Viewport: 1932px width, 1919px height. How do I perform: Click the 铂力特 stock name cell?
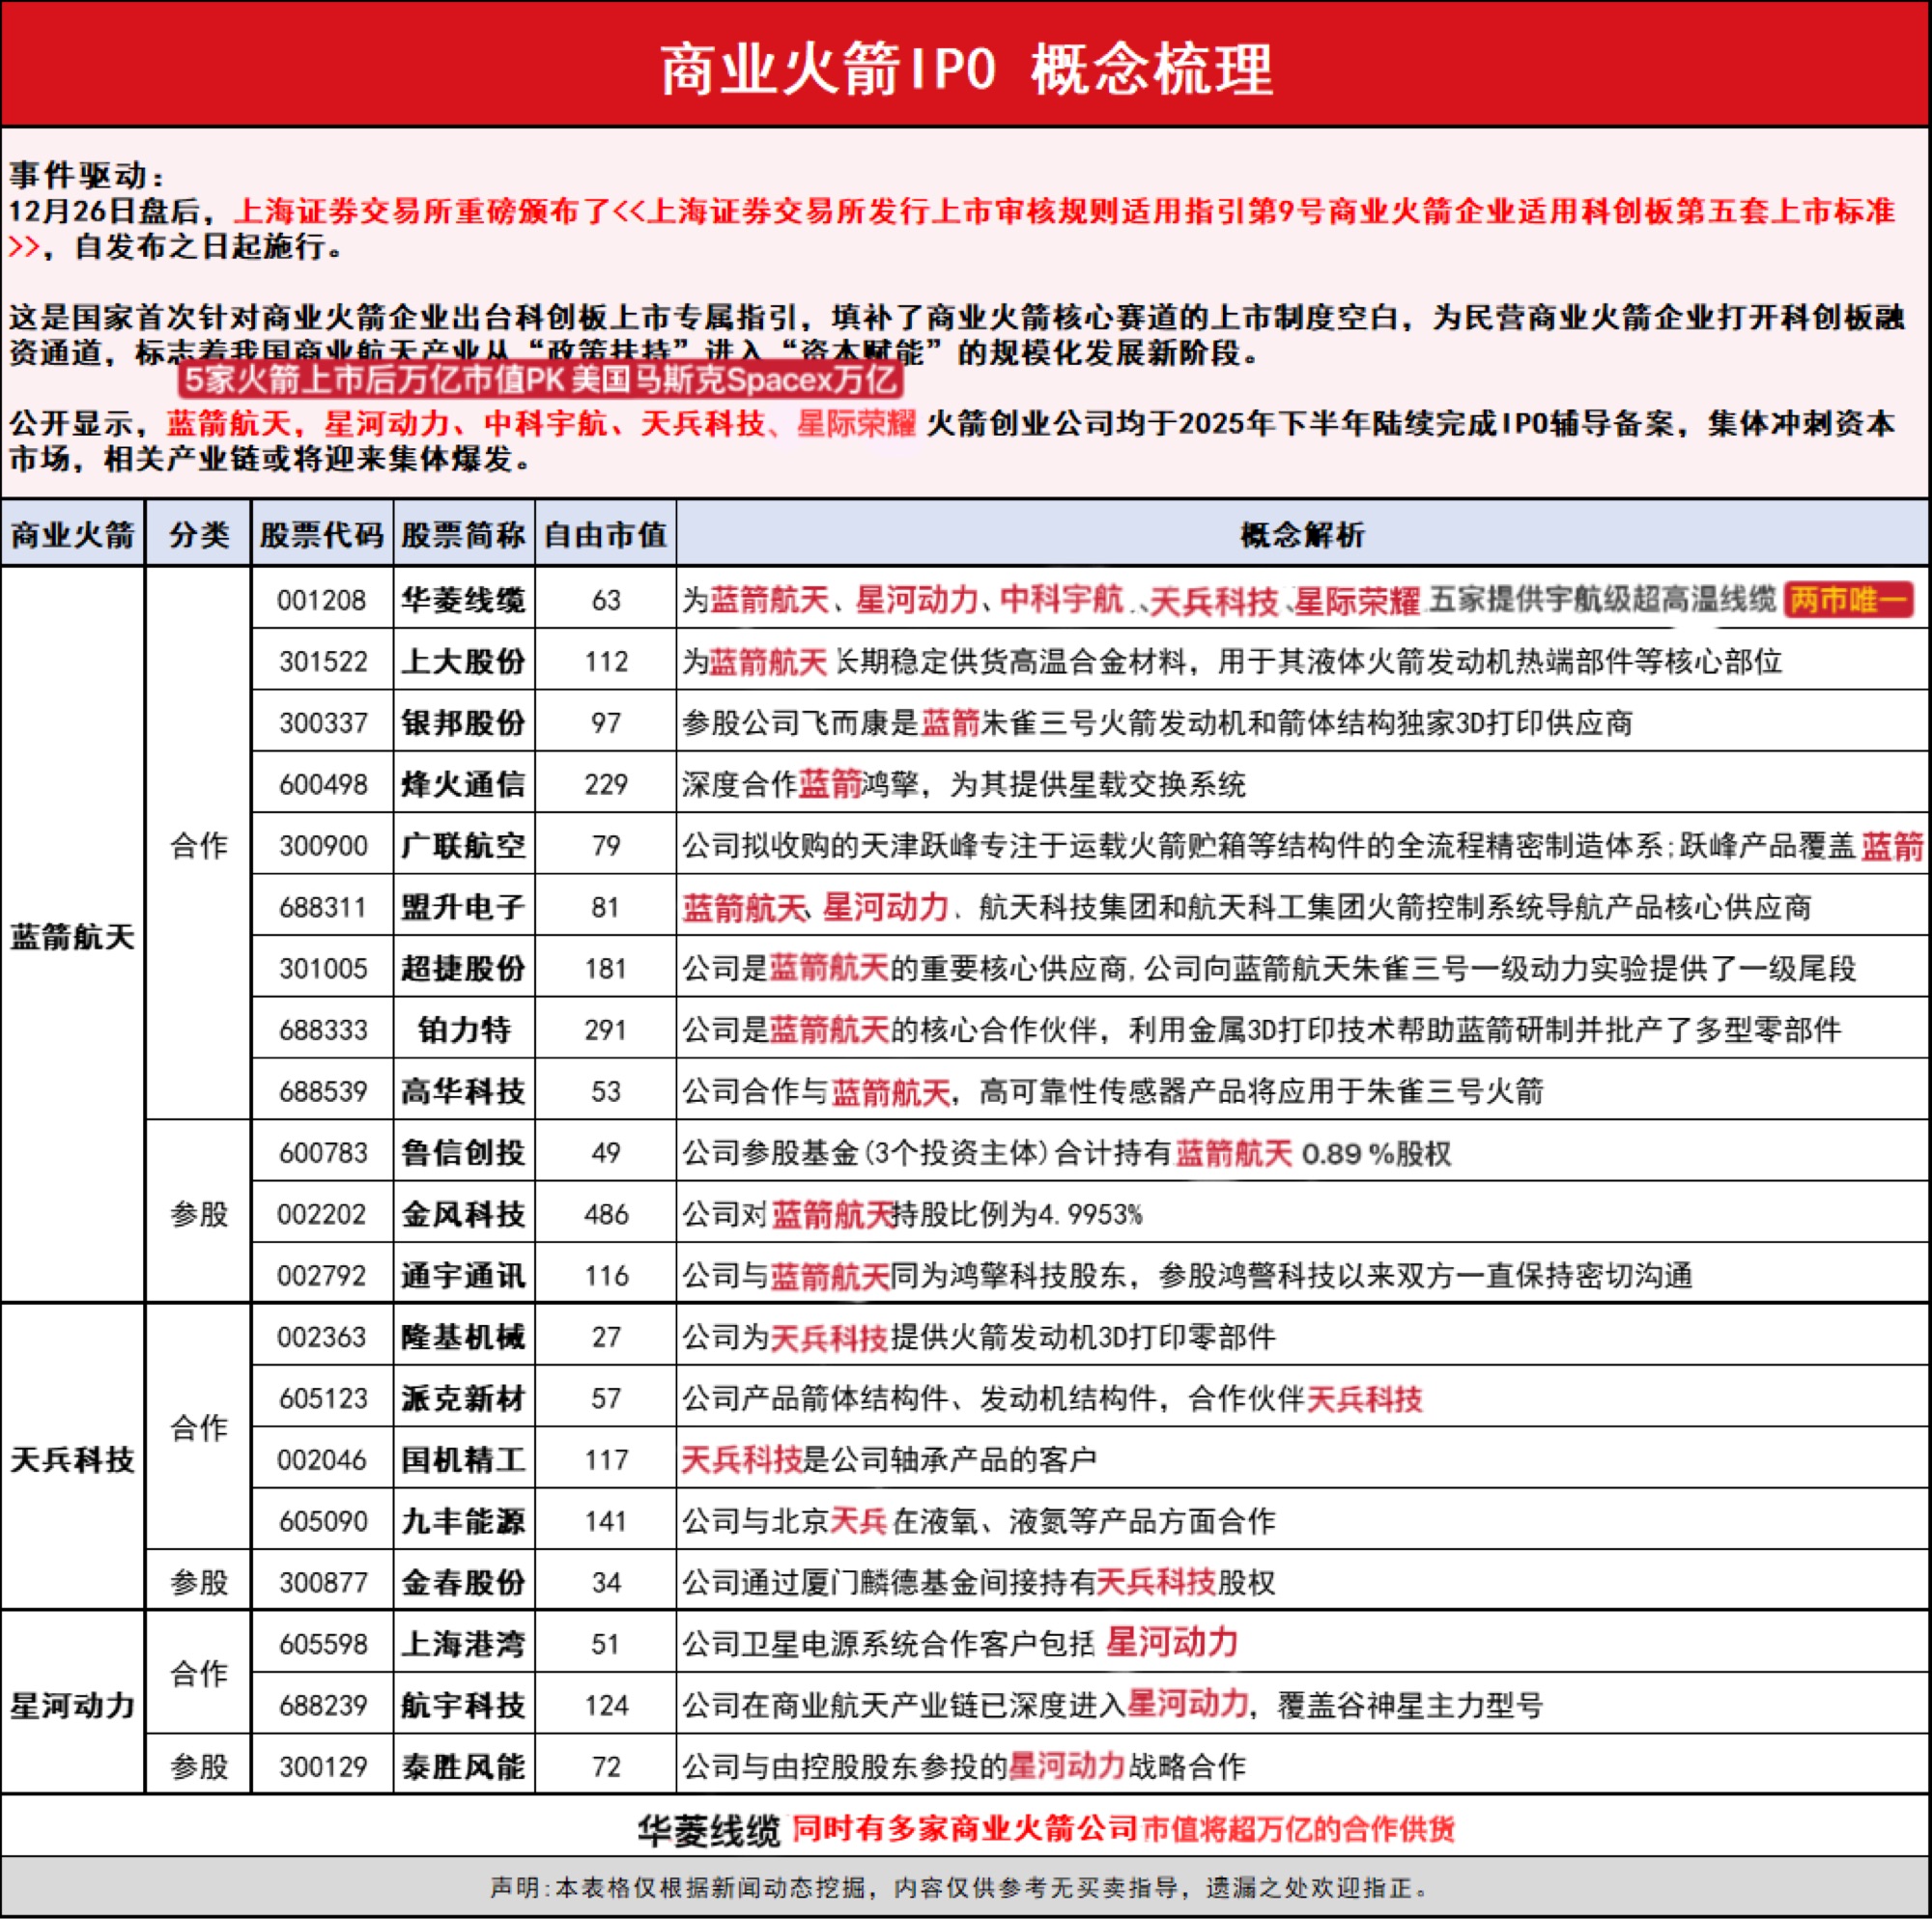click(463, 1030)
